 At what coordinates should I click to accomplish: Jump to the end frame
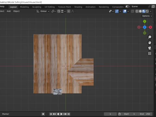pos(69,114)
